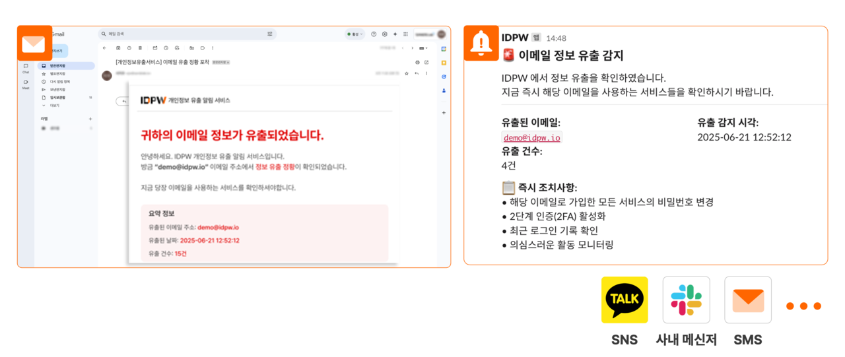
Task: Click the 14:48 message timestamp
Action: pyautogui.click(x=556, y=38)
